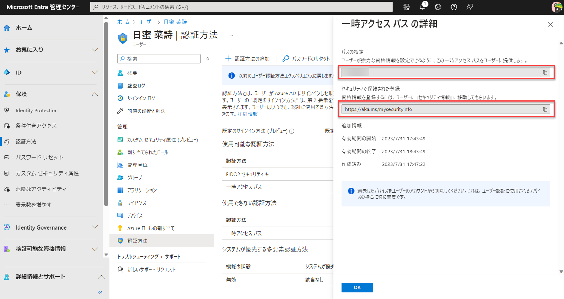Screen dimensions: 564x299
Task: Close the 一時アクセス パス の詳細 panel
Action: click(x=551, y=24)
